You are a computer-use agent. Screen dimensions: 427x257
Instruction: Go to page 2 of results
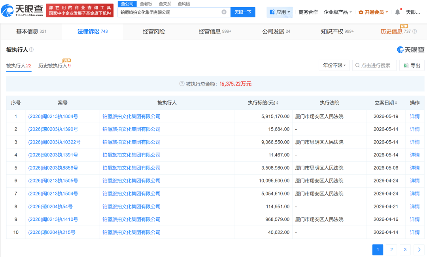tap(391, 250)
